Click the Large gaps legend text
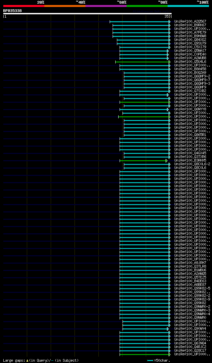212x363 pixels. point(41,360)
